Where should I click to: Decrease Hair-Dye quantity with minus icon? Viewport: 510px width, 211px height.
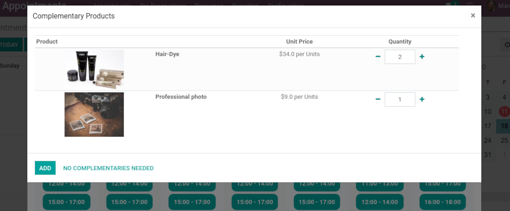pyautogui.click(x=378, y=56)
